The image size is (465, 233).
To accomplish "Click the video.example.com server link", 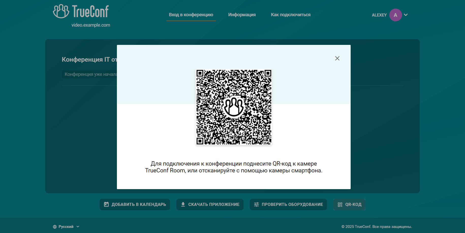I will (x=91, y=25).
